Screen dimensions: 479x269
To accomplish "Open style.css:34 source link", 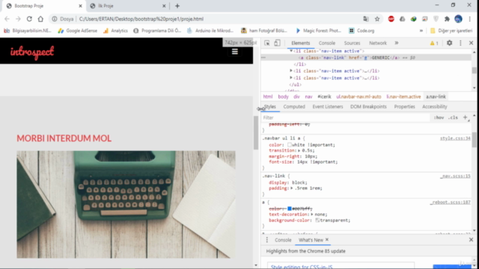I will (x=455, y=138).
